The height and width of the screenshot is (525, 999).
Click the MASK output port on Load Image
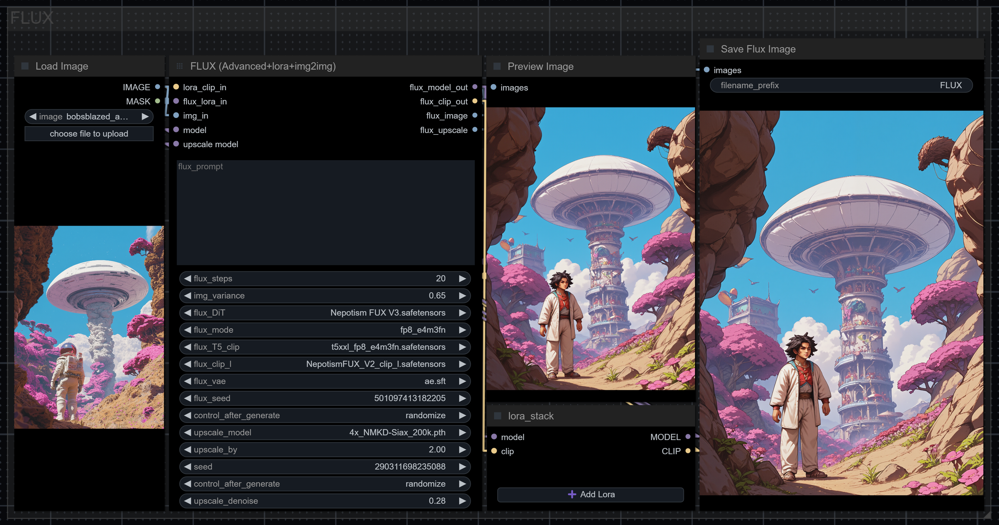click(158, 101)
